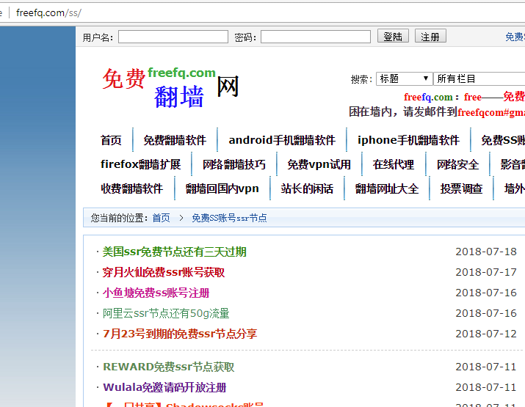This screenshot has width=525, height=407.
Task: Open the Wulala免邀请码开放注册 article
Action: 164,387
